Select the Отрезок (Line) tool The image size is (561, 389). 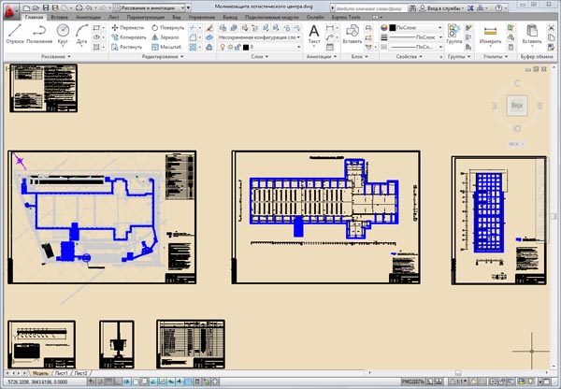[14, 33]
